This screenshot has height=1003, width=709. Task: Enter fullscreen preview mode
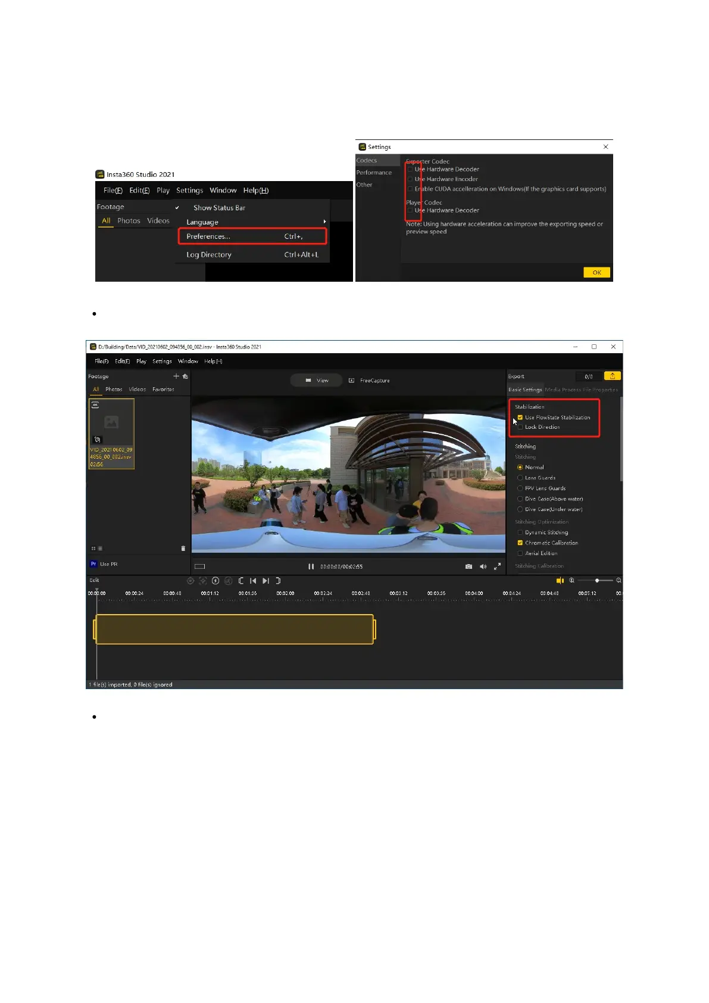497,566
